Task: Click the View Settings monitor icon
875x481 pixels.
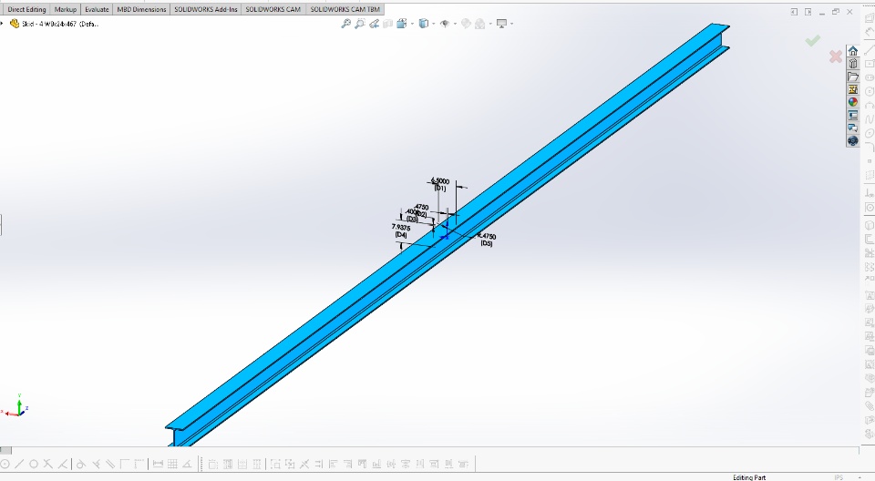Action: (x=501, y=24)
